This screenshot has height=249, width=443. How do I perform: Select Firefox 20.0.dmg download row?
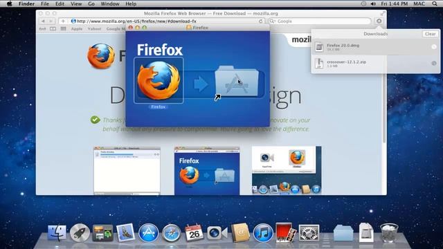[x=375, y=47]
